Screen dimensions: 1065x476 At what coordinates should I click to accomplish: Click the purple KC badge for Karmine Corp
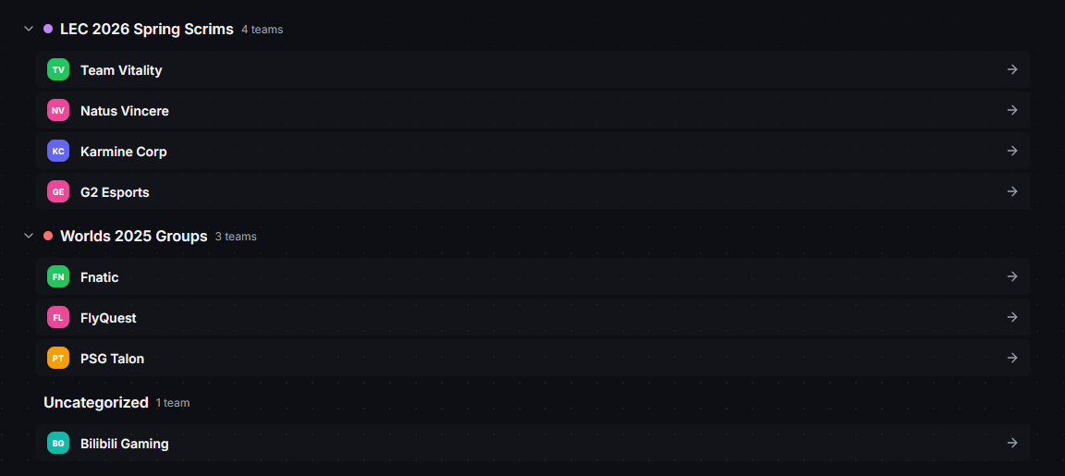pyautogui.click(x=58, y=152)
